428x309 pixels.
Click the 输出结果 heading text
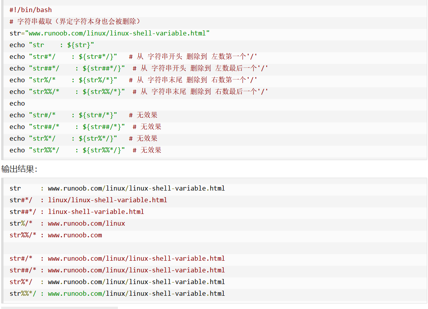(x=19, y=169)
